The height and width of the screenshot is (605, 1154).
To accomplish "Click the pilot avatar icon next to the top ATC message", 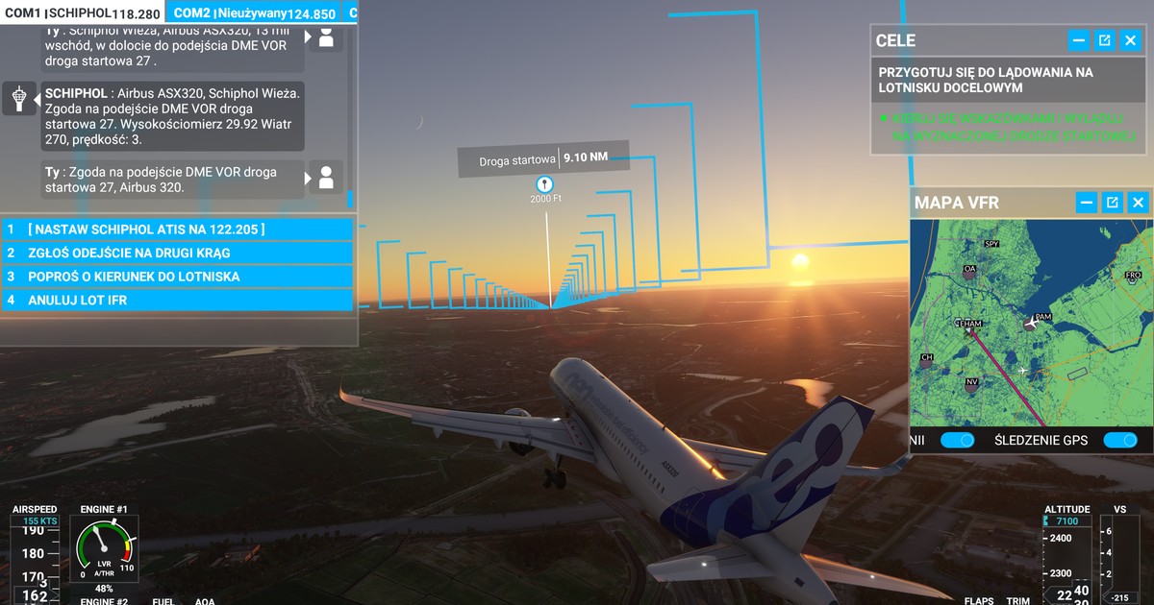I will pyautogui.click(x=327, y=36).
